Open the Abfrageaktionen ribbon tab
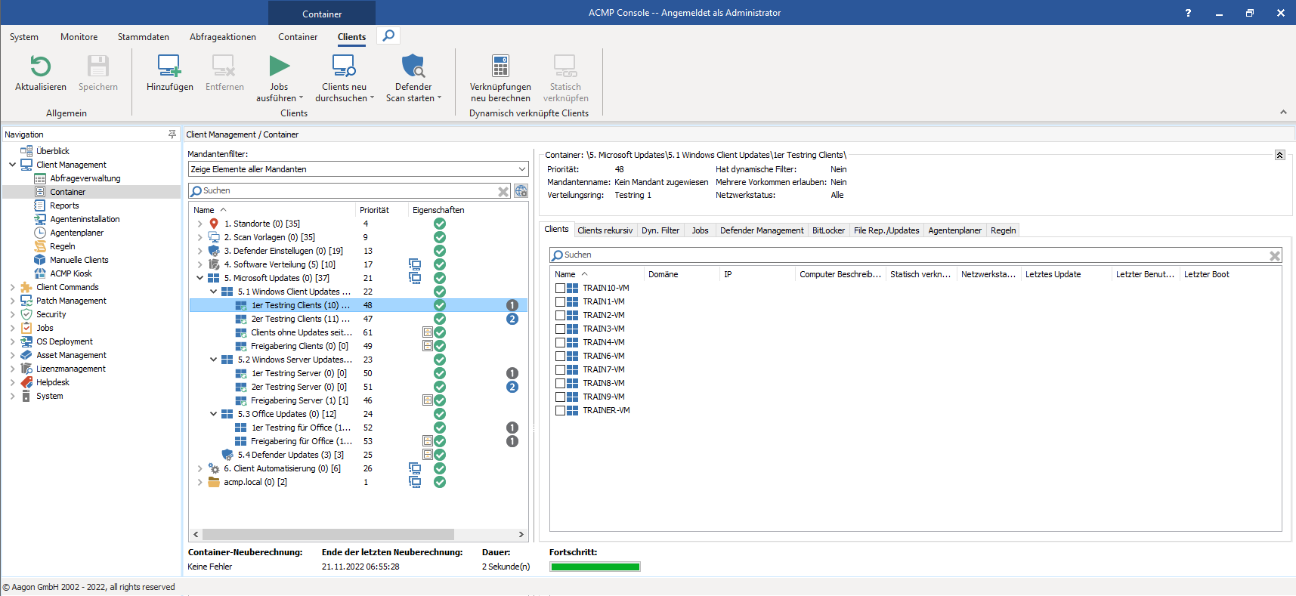1296x596 pixels. (x=223, y=37)
